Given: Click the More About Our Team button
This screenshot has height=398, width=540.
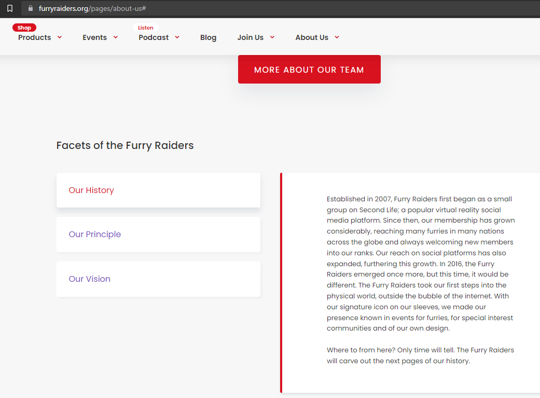Looking at the screenshot, I should coord(309,69).
